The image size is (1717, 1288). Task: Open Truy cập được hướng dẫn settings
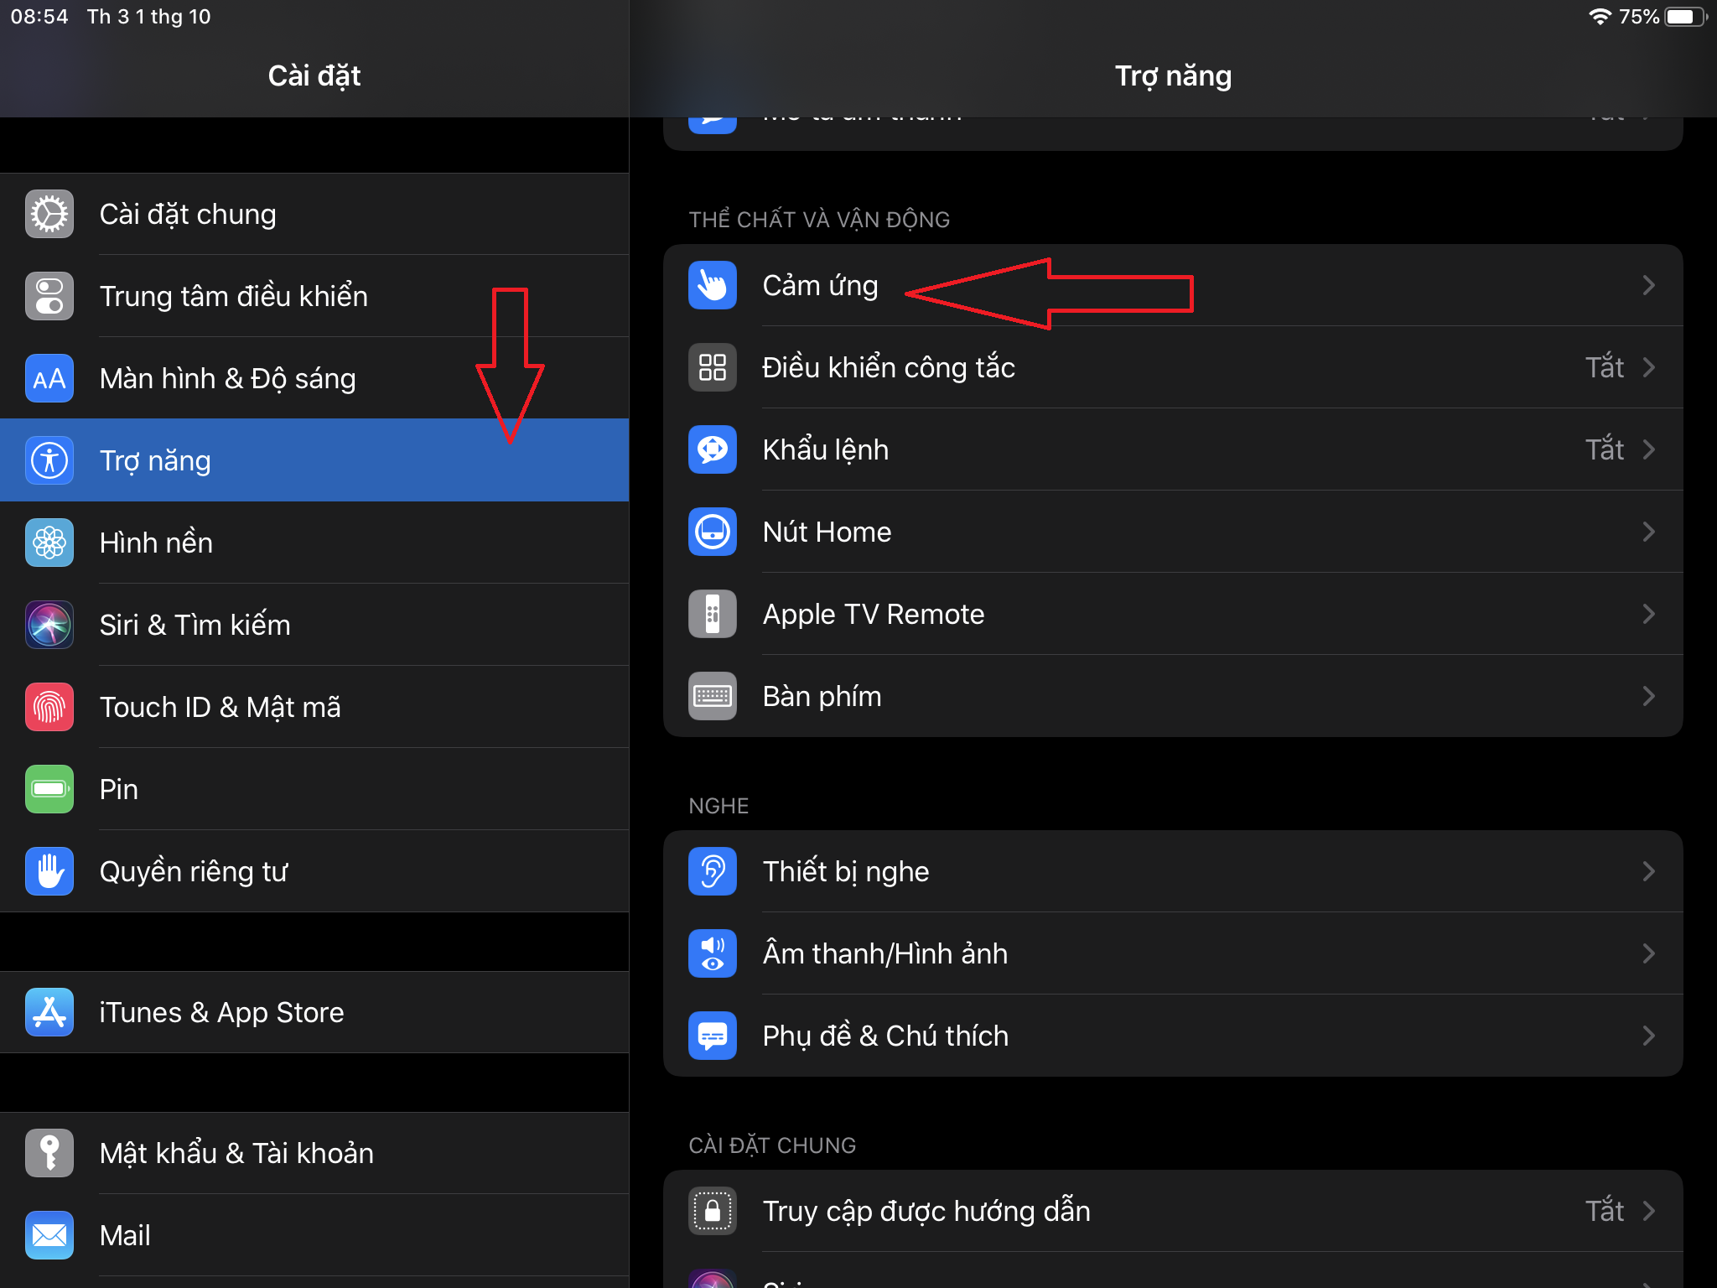click(1173, 1211)
